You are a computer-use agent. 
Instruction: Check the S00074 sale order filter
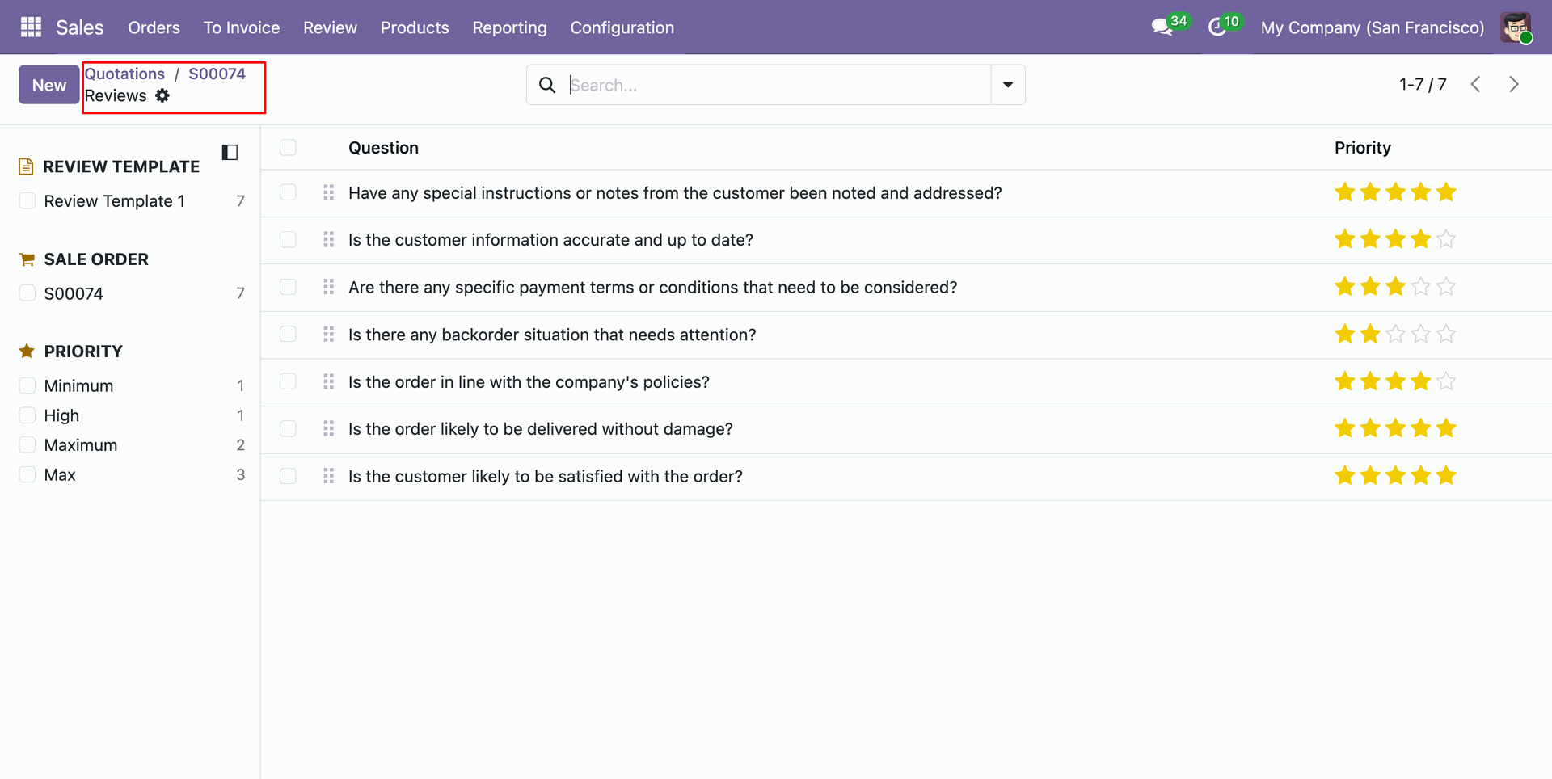tap(27, 293)
